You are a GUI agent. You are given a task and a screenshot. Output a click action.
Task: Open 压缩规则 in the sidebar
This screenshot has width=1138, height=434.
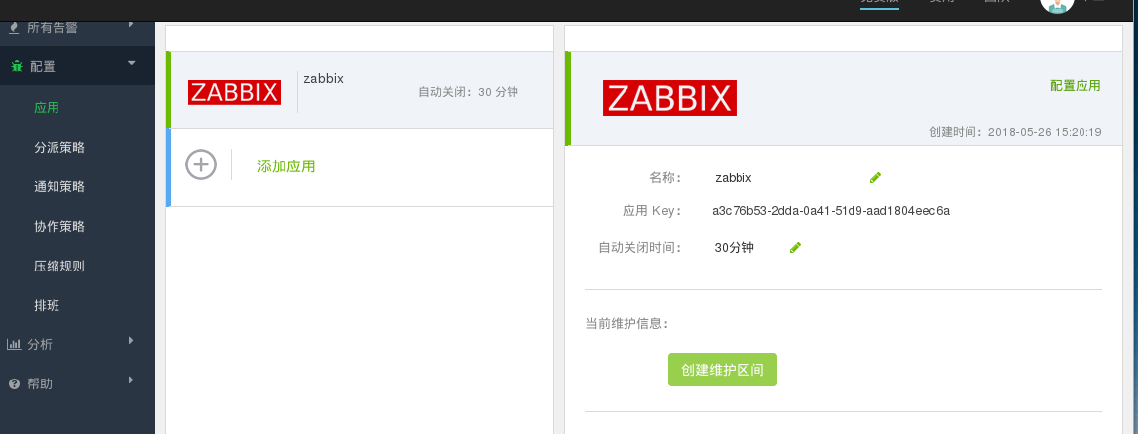59,267
